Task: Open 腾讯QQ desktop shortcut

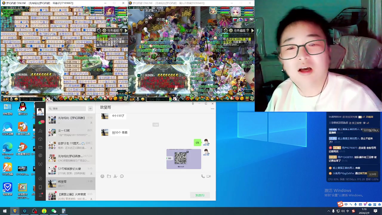Action: pos(23,109)
